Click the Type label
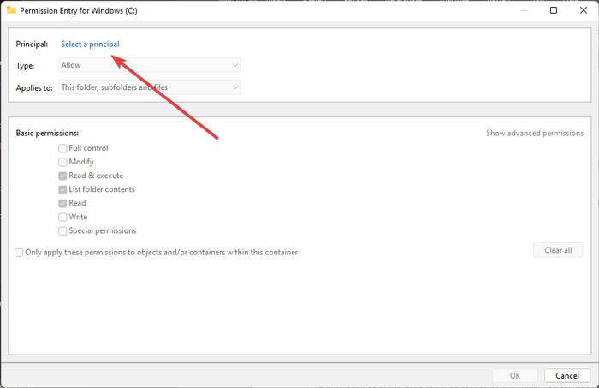 25,66
